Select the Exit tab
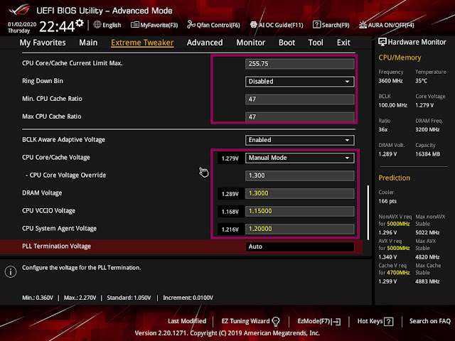 tap(343, 43)
